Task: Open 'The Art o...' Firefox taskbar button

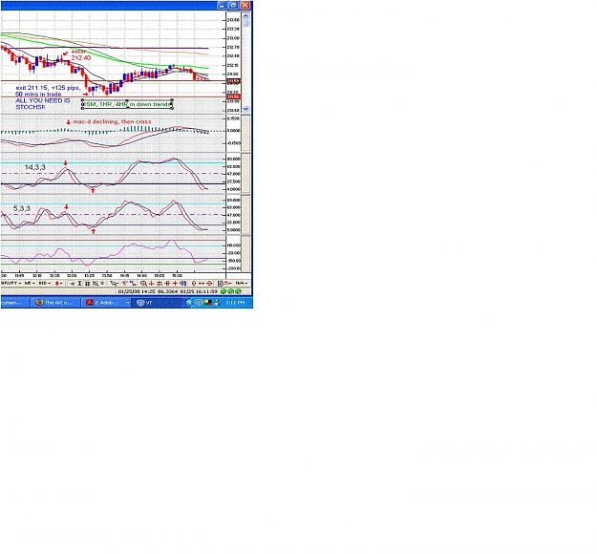Action: [55, 303]
